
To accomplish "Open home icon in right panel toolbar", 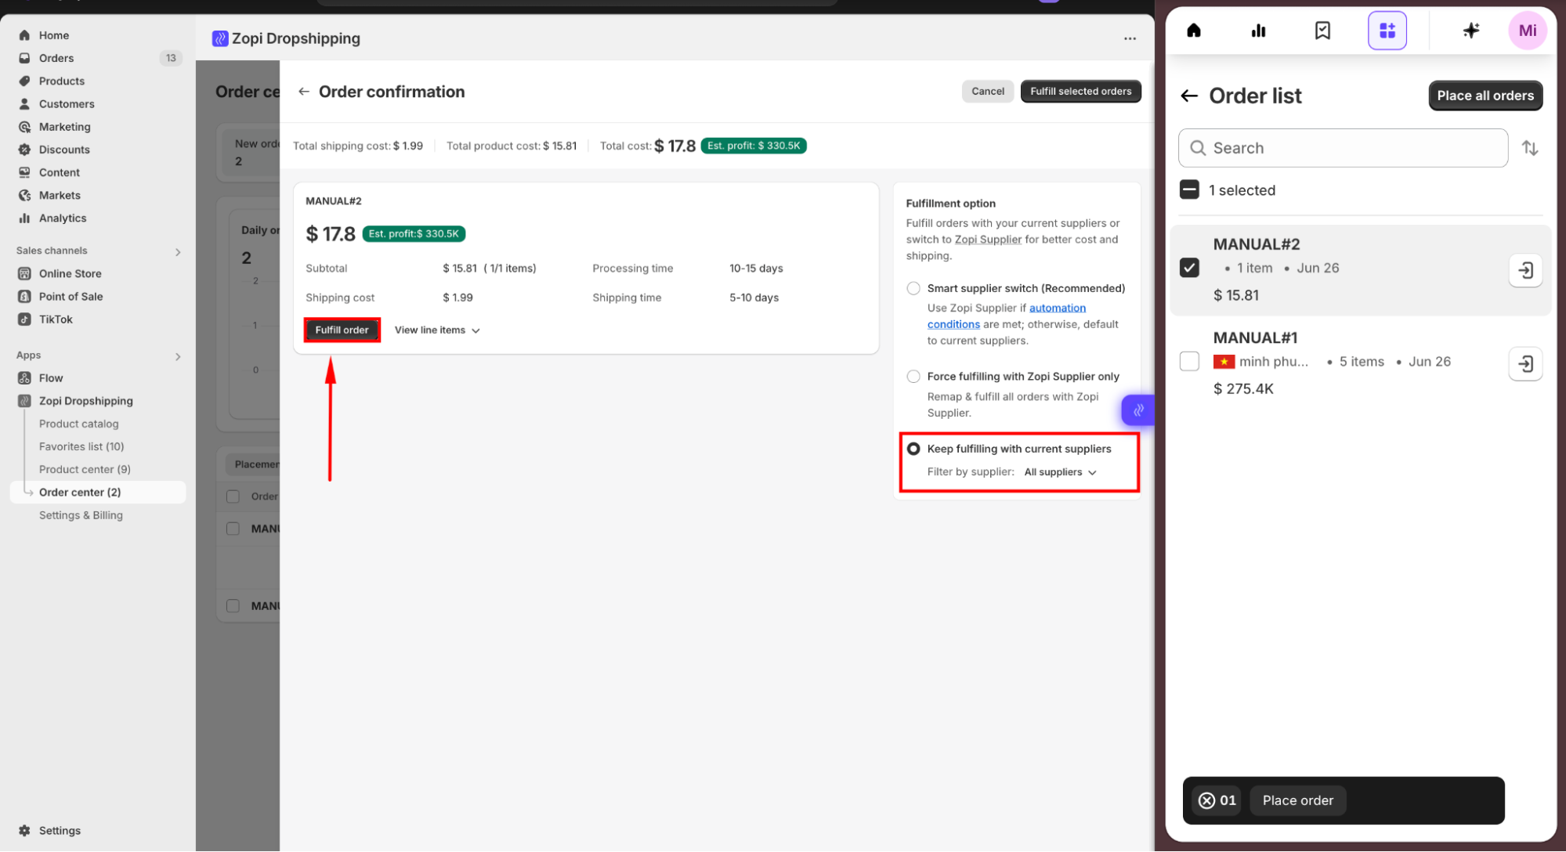I will (x=1194, y=31).
